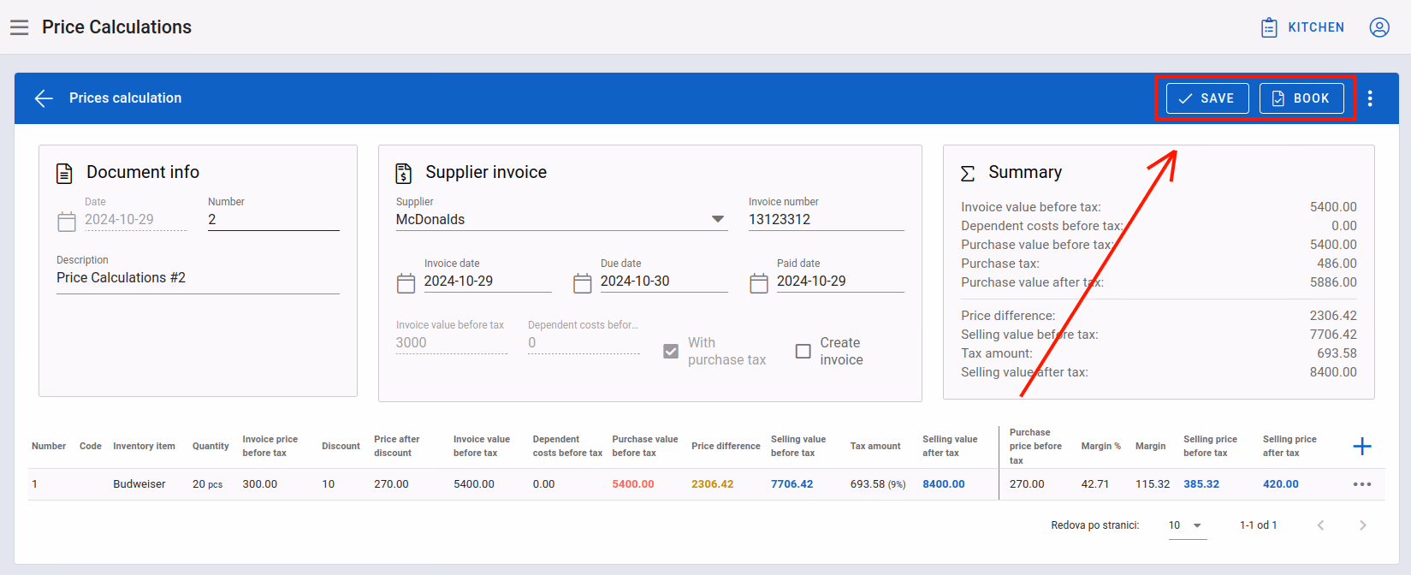
Task: Click the price after discount cell 270.00
Action: pos(391,484)
